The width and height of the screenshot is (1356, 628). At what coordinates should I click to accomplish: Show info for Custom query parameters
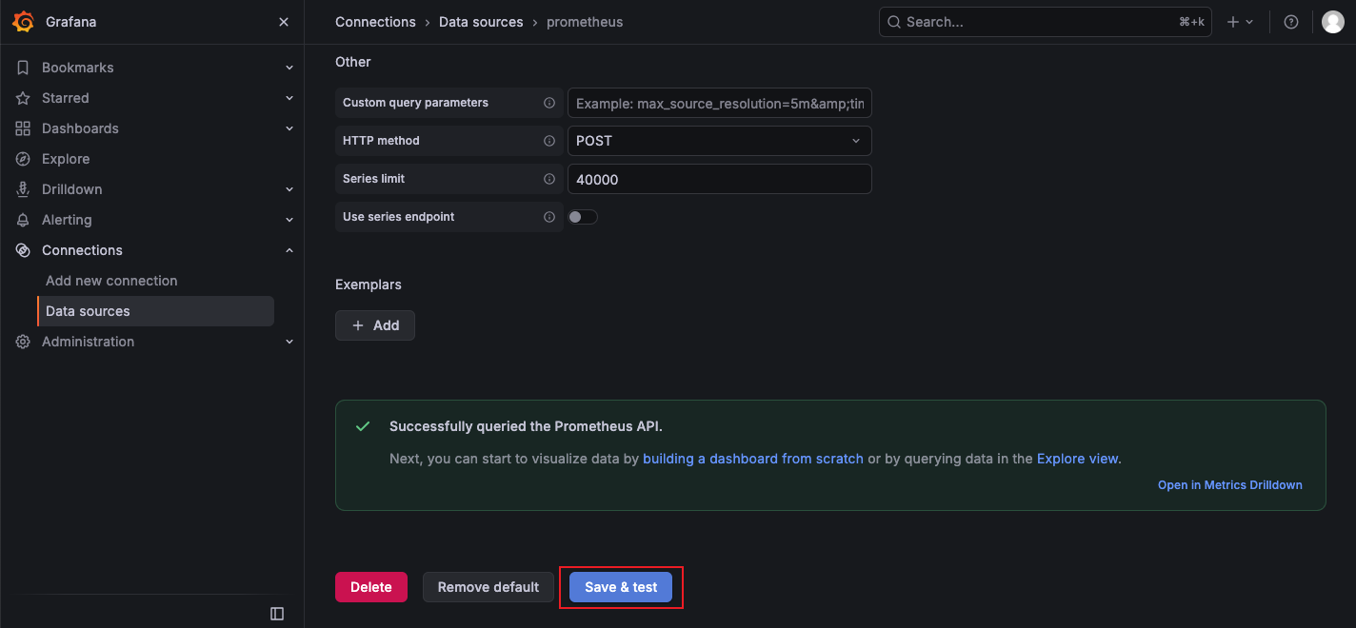[549, 103]
